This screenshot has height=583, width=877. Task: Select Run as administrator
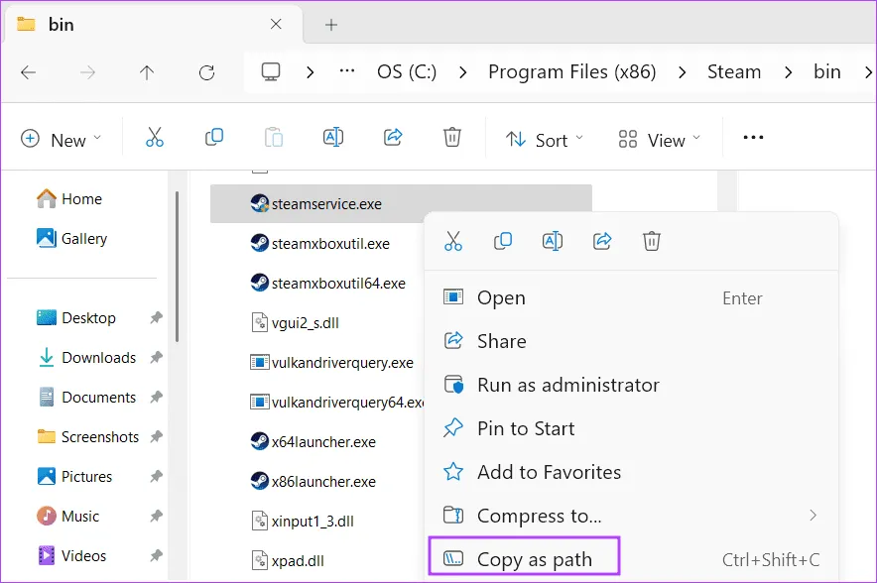(x=631, y=385)
